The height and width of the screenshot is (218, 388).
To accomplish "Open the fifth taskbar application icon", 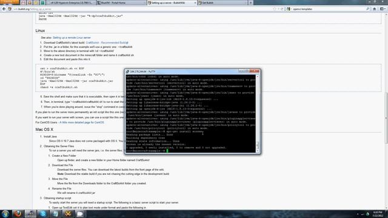I will (55, 214).
